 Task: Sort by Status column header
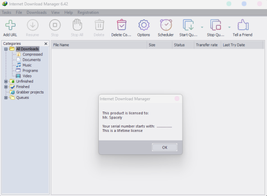(183, 45)
